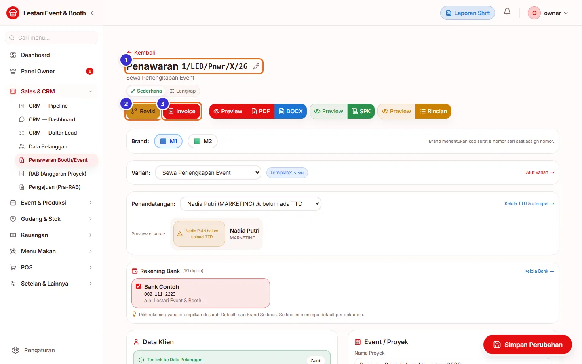Select brand M1
The height and width of the screenshot is (364, 582).
click(x=169, y=141)
